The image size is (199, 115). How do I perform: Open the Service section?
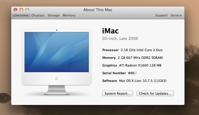176,15
